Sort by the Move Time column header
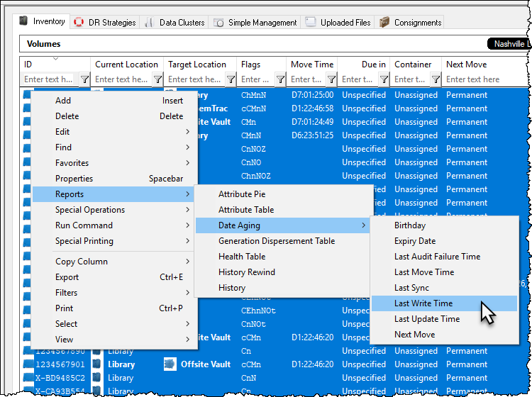This screenshot has width=532, height=397. (x=312, y=65)
